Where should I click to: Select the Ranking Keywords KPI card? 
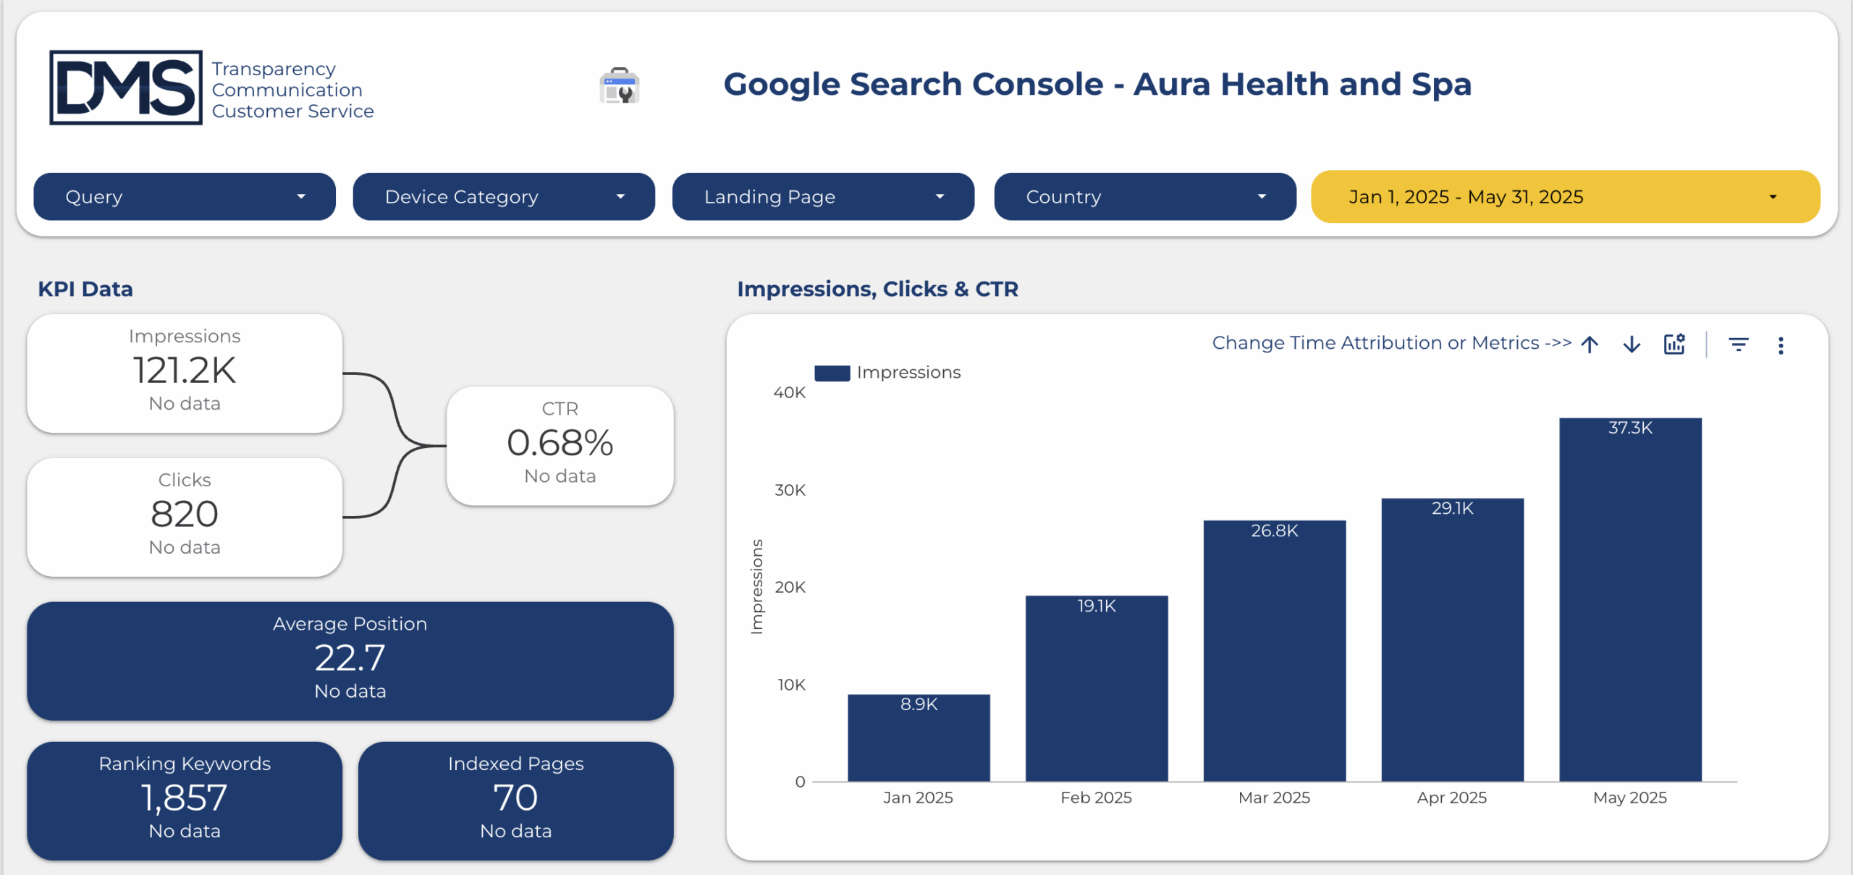[x=184, y=800]
